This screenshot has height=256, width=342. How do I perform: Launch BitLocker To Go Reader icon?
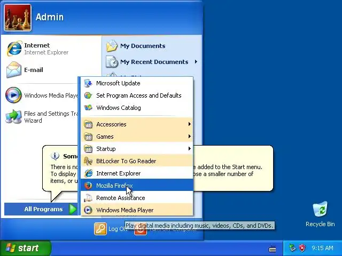point(88,161)
